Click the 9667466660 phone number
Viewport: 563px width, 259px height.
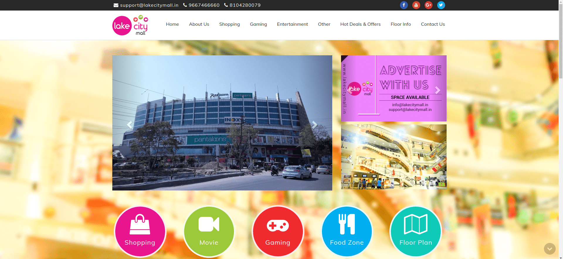click(204, 5)
